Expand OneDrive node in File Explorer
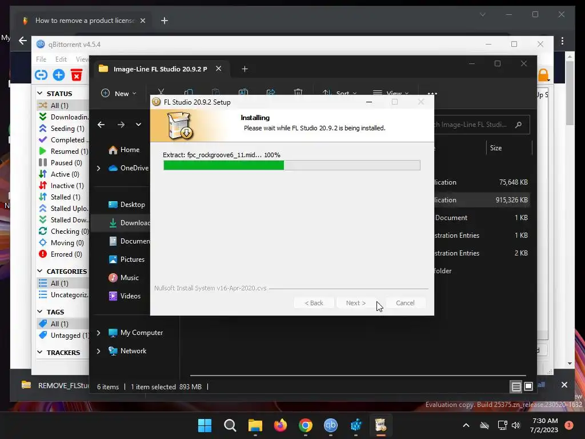 (x=98, y=169)
